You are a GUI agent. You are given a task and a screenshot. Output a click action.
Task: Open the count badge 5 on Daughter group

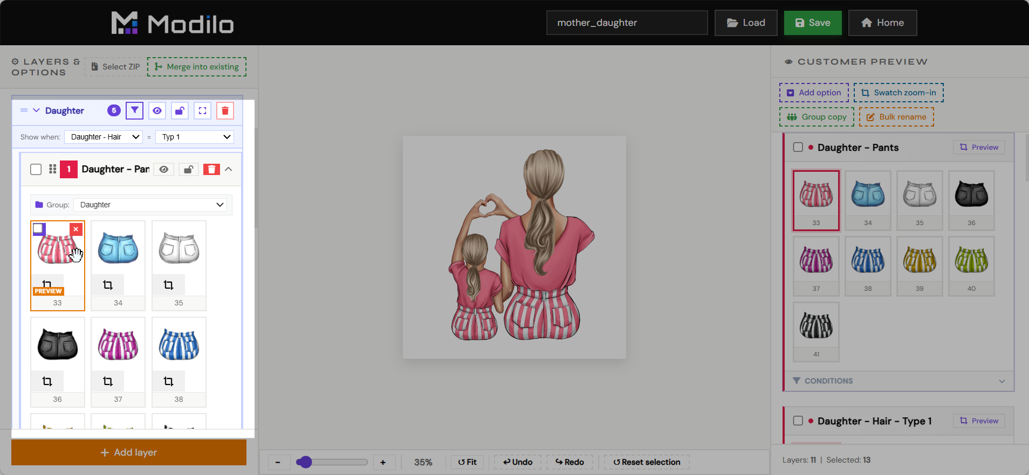point(114,110)
